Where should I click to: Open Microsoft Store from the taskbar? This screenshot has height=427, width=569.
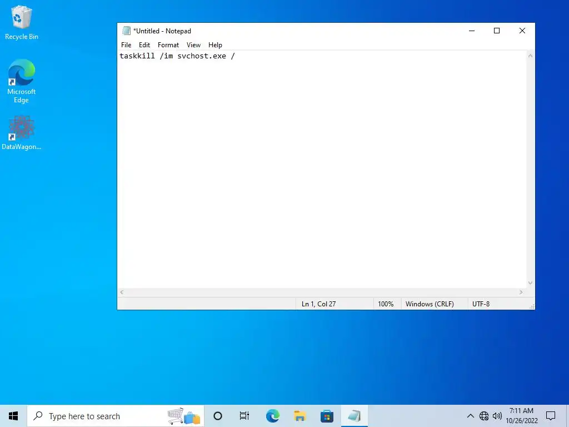(x=327, y=416)
